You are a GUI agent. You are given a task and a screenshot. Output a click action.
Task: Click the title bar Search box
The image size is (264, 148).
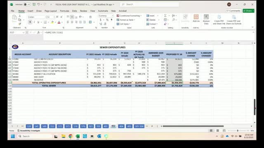(149, 5)
